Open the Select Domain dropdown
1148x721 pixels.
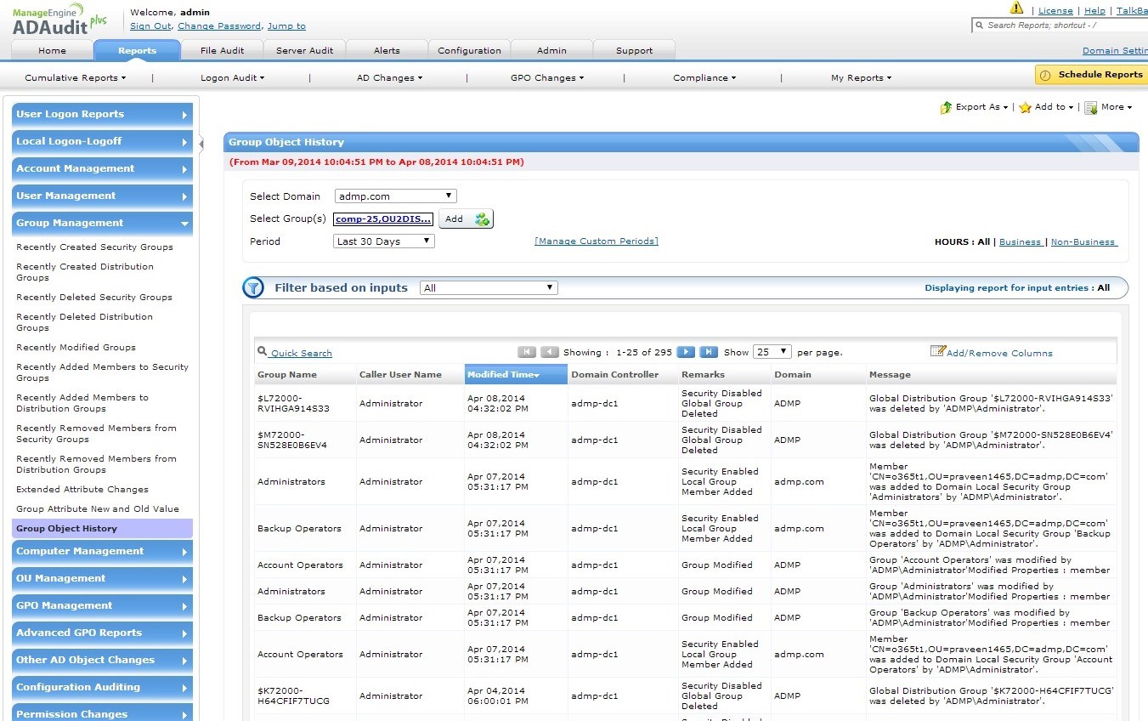point(395,196)
